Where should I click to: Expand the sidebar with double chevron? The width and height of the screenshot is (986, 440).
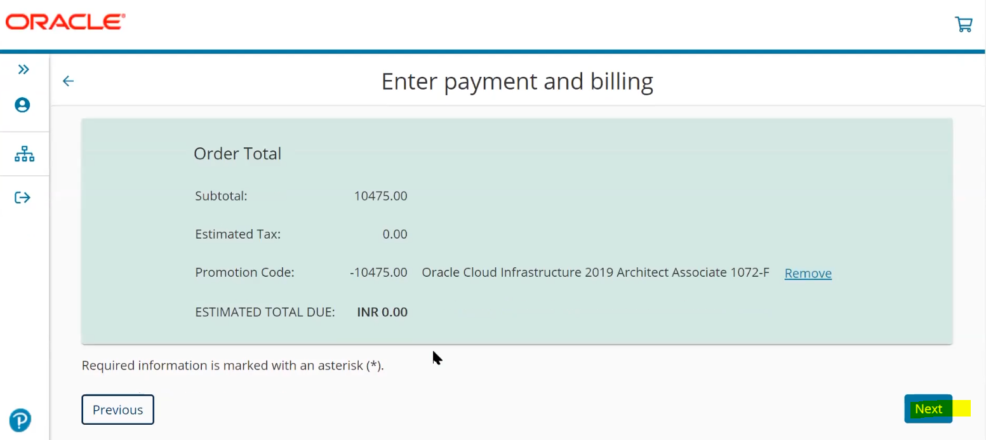point(23,69)
